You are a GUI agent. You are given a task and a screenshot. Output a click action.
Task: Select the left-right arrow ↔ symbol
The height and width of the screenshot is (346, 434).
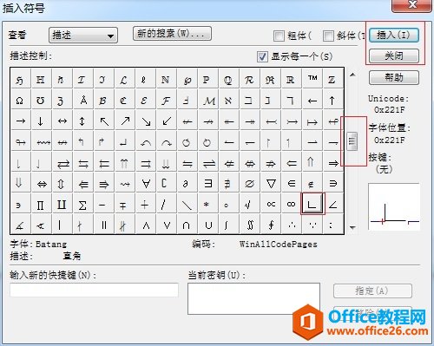point(62,121)
